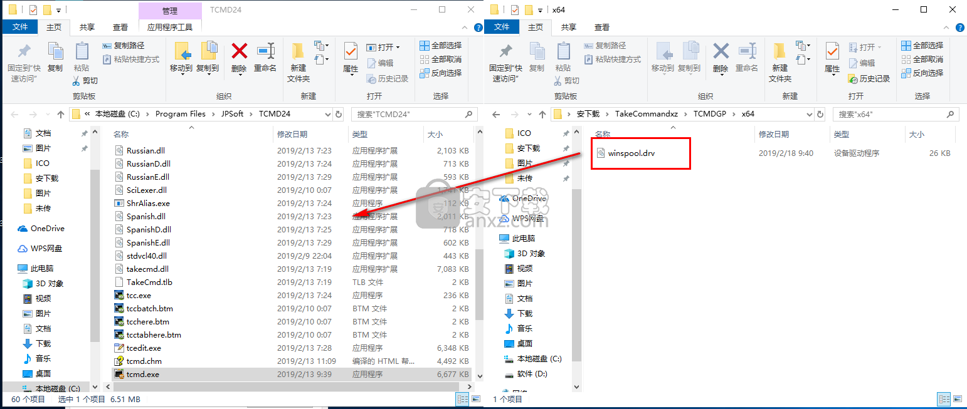Open Share (共享) tab in x64 window
This screenshot has width=967, height=409.
[x=569, y=27]
